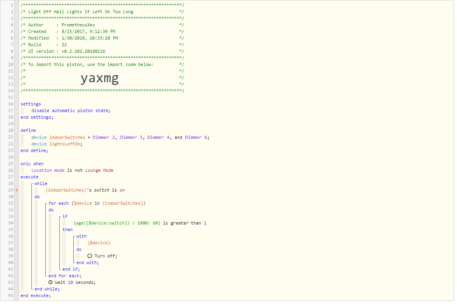The width and height of the screenshot is (457, 304).
Task: Select 'Dimmer 6' device
Action: click(196, 137)
